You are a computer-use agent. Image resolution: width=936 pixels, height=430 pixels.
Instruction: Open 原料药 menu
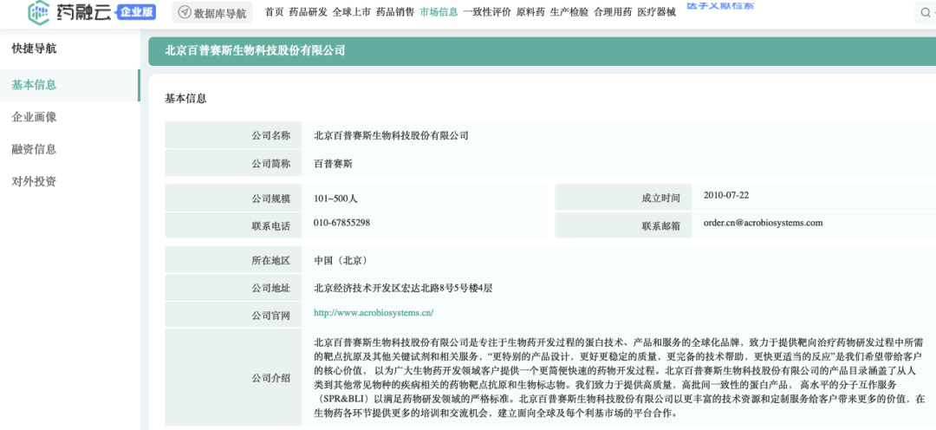[530, 12]
